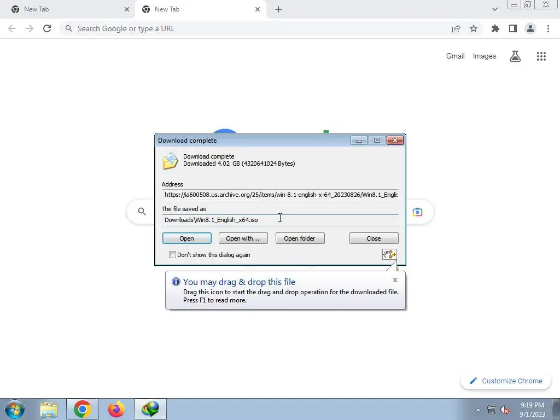Image resolution: width=560 pixels, height=420 pixels.
Task: Maximize the Download complete dialog
Action: (x=377, y=141)
